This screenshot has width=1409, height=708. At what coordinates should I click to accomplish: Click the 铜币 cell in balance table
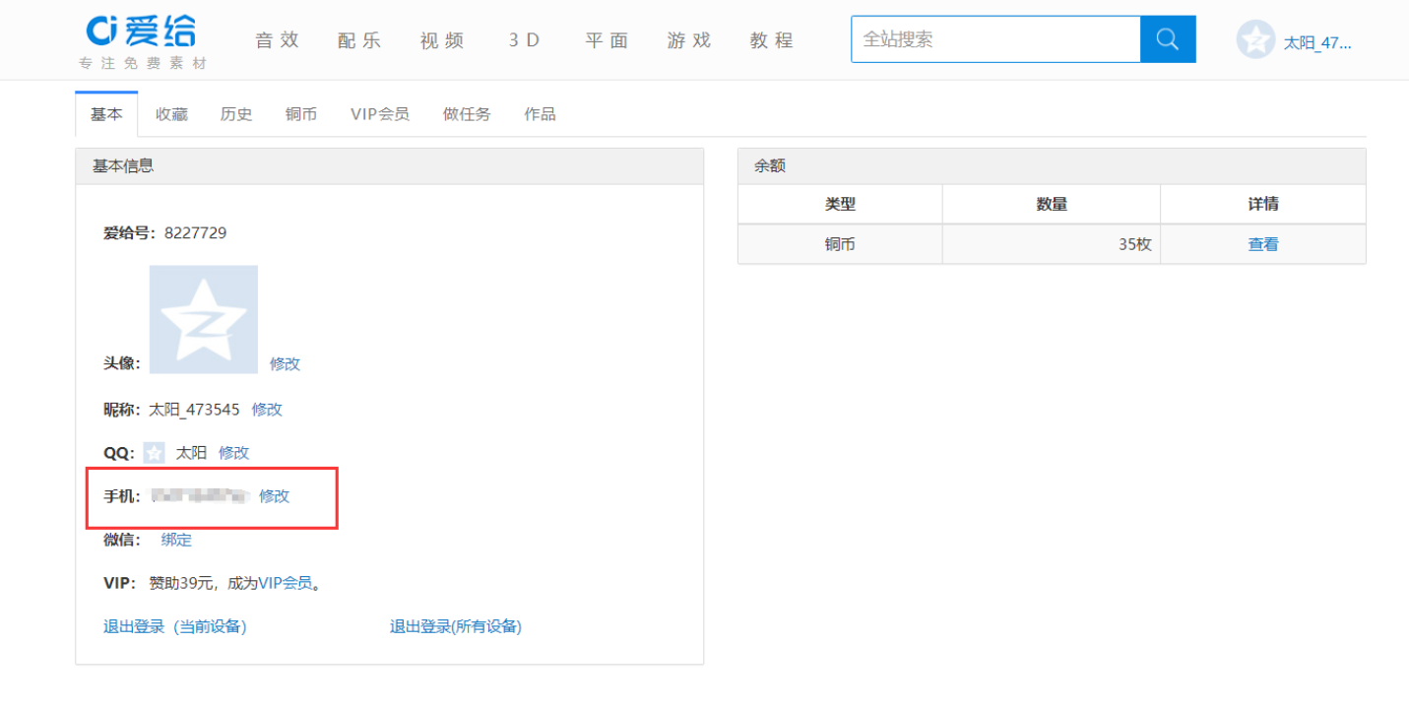click(840, 244)
